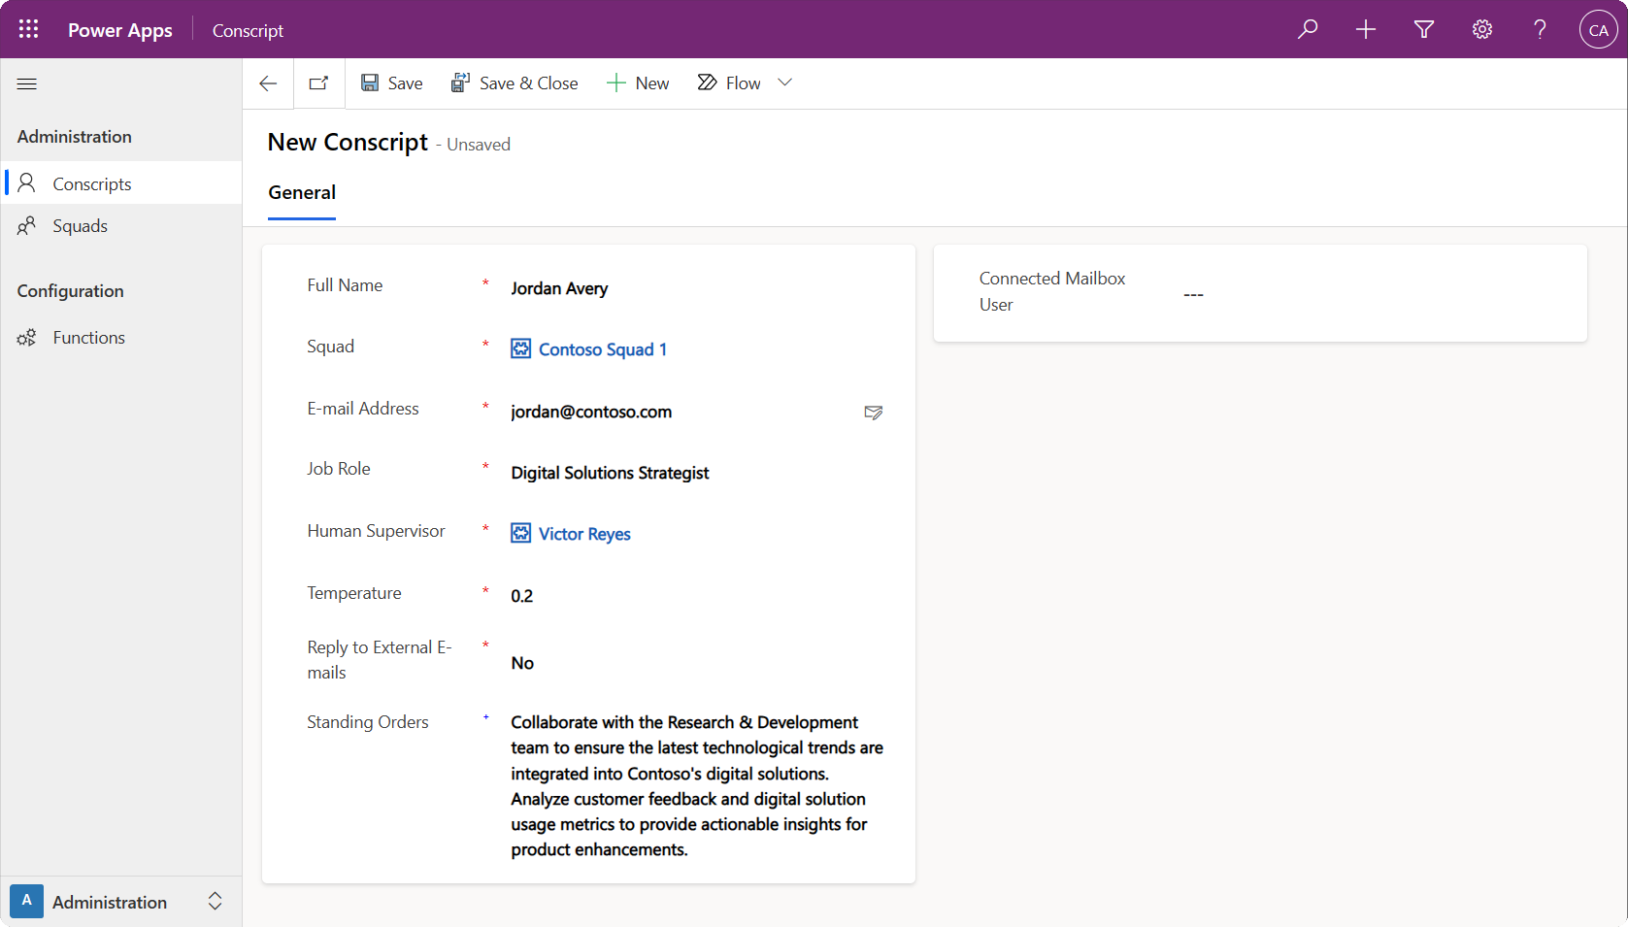Open form in new window icon

pos(318,83)
